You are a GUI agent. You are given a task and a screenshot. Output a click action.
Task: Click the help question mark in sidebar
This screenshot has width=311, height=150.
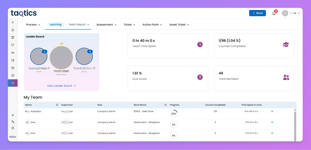pos(13,128)
